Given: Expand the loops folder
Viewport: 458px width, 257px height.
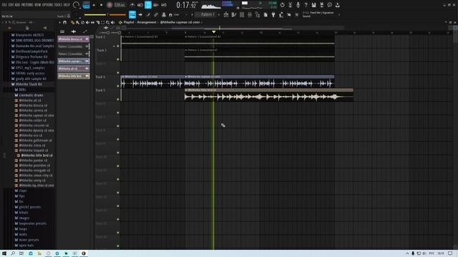Looking at the screenshot, I should 21,229.
